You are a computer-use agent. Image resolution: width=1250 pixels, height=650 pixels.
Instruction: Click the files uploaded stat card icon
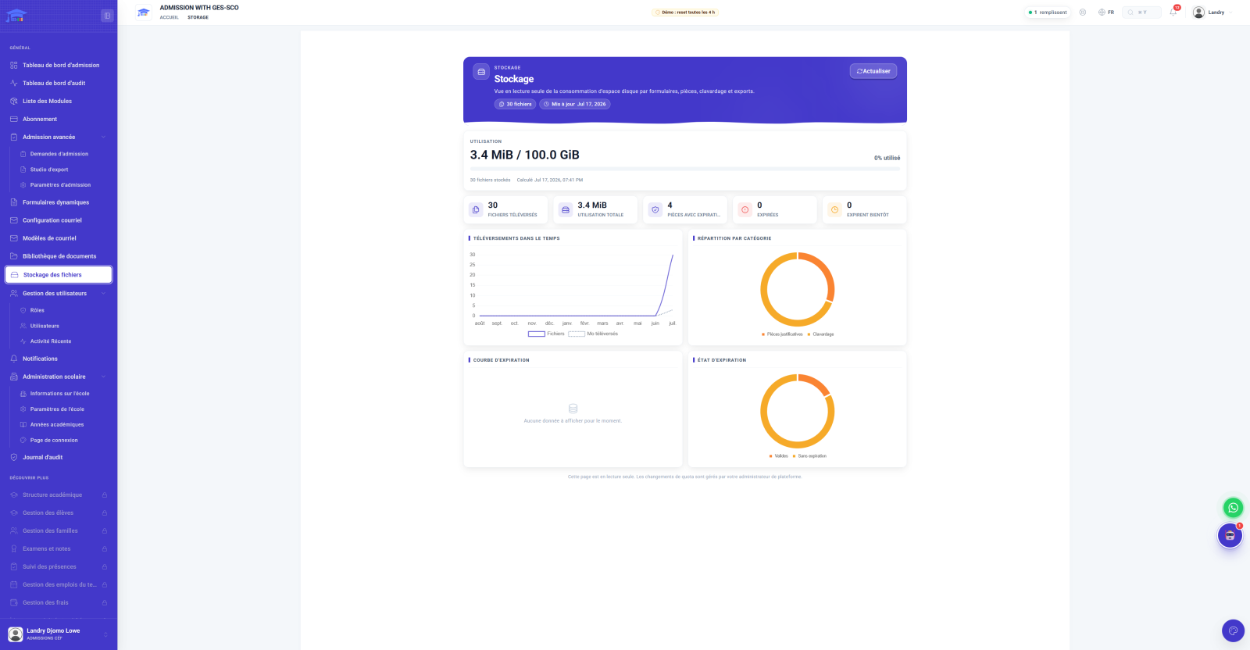[x=476, y=209]
